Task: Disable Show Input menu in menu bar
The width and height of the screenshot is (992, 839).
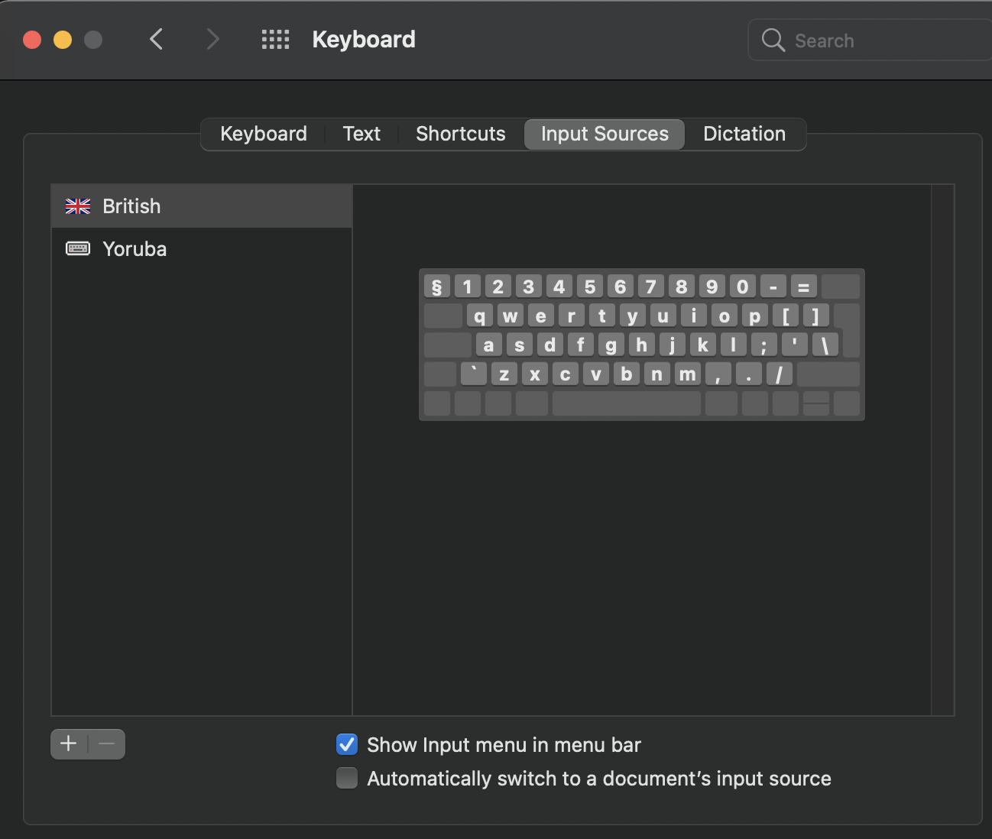Action: coord(347,744)
